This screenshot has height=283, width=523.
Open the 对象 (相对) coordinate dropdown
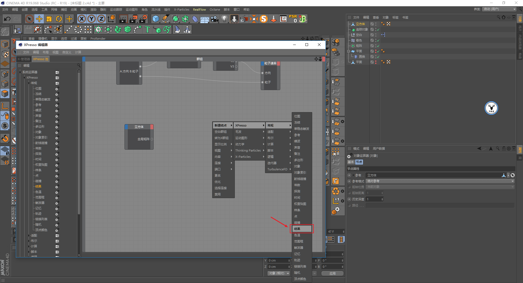[x=279, y=273]
